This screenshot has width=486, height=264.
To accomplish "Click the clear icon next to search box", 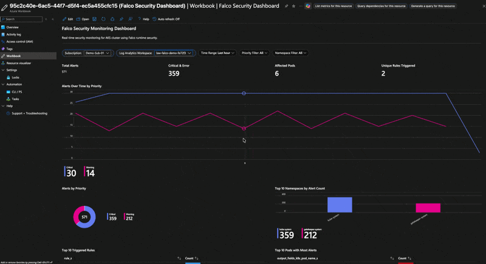I will pos(46,19).
